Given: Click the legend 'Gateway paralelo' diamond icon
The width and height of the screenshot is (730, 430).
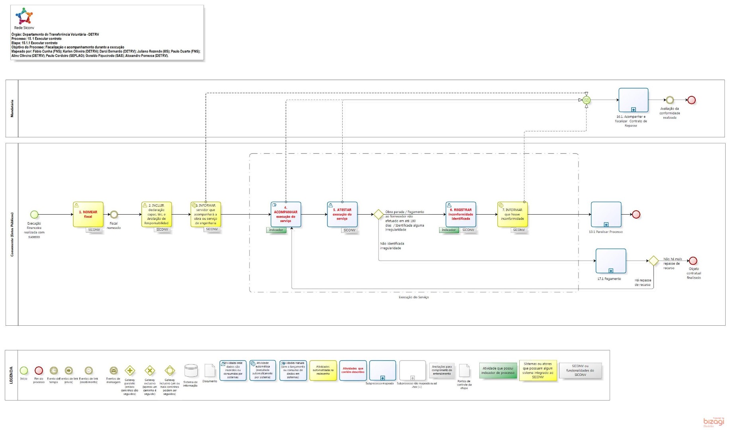Looking at the screenshot, I should [x=130, y=371].
